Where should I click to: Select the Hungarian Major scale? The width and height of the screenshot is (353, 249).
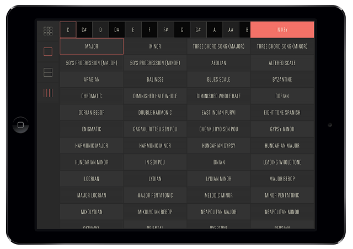tap(282, 146)
